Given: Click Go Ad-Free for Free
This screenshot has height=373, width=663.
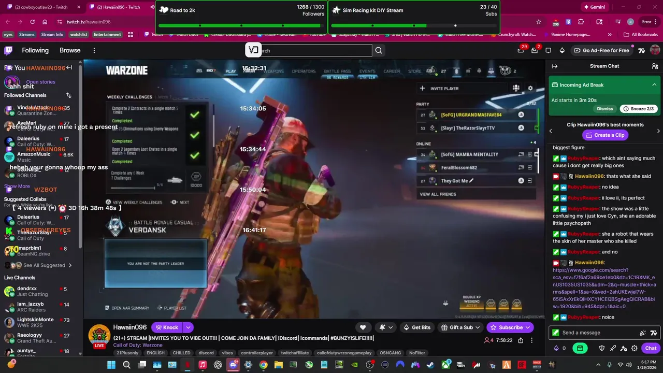Looking at the screenshot, I should click(x=602, y=50).
